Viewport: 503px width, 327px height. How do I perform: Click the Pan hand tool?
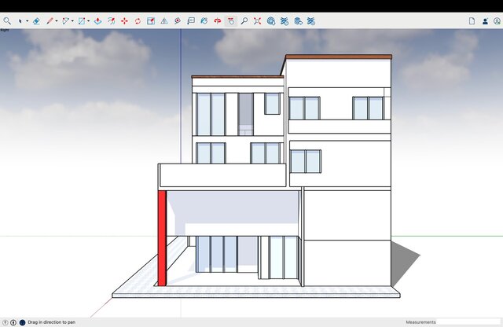231,21
